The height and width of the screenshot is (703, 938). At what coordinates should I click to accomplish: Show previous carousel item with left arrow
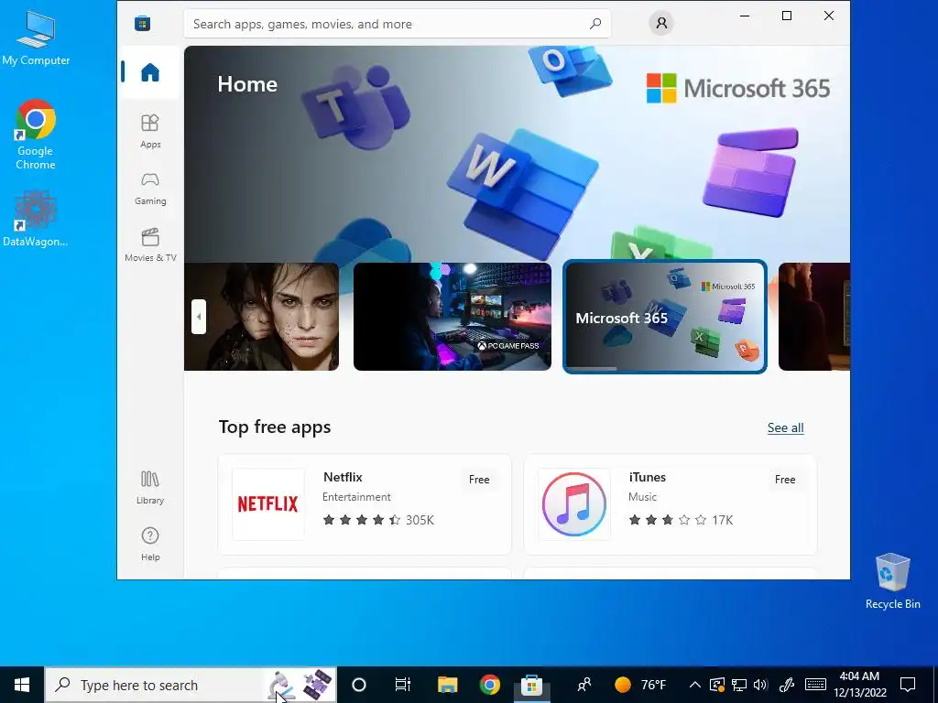click(199, 317)
